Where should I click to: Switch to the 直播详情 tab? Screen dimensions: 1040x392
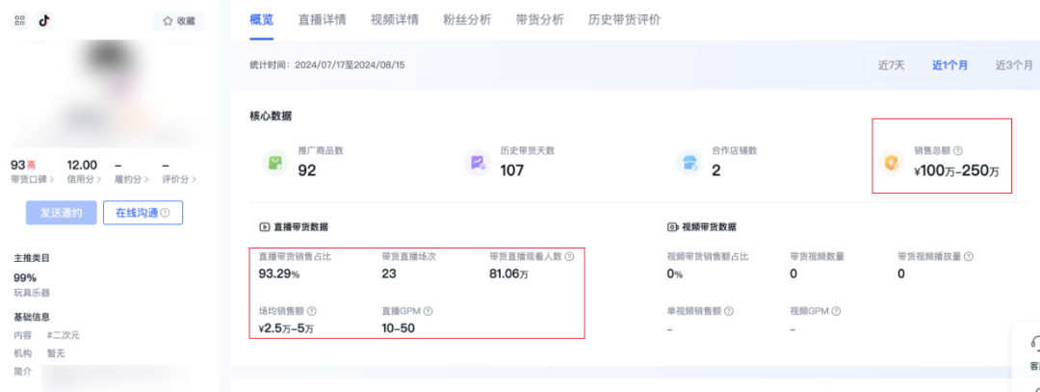point(324,19)
